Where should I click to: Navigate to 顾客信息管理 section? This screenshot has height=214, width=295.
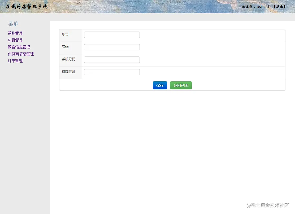pyautogui.click(x=19, y=47)
